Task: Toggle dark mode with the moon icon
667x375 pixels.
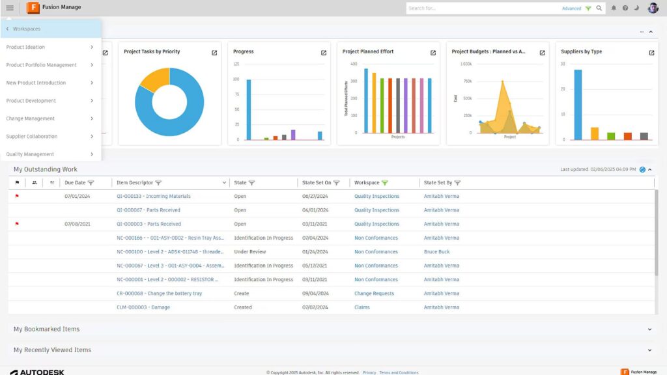Action: click(x=636, y=8)
